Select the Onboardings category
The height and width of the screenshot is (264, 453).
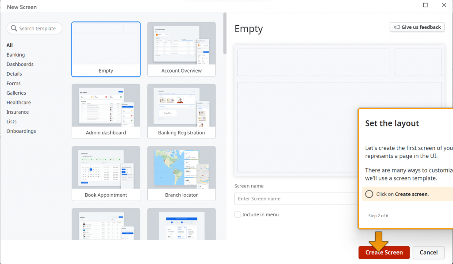pyautogui.click(x=21, y=131)
